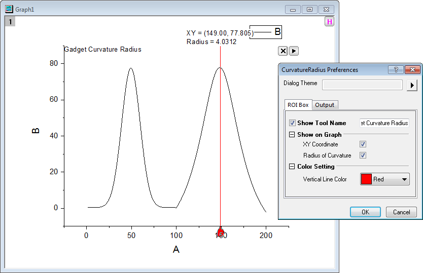Viewport: 423px width, 273px height.
Task: Toggle the Radius of Curvature checkbox
Action: pos(363,155)
